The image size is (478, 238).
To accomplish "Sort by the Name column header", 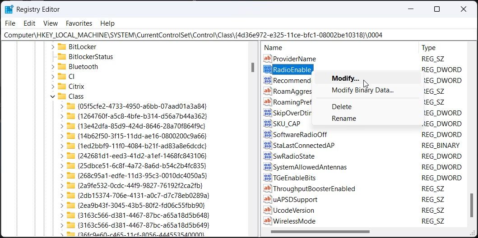I will click(340, 48).
